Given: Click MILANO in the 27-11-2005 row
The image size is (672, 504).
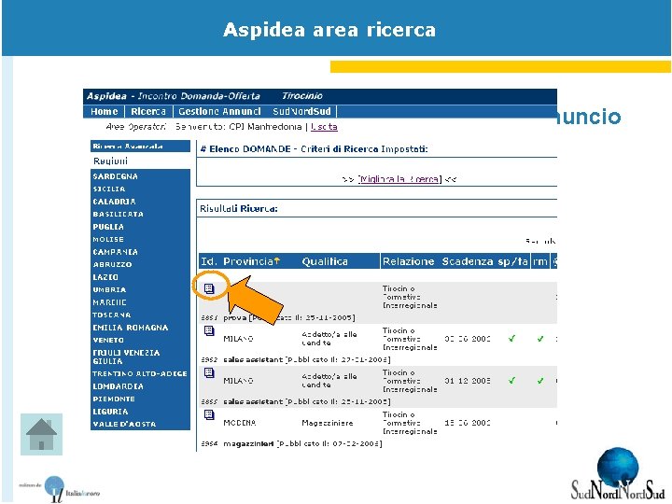Looking at the screenshot, I should (238, 339).
